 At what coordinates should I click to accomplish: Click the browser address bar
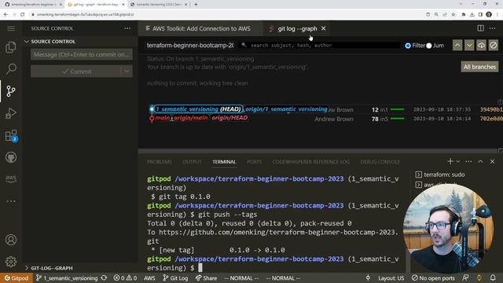[225, 14]
